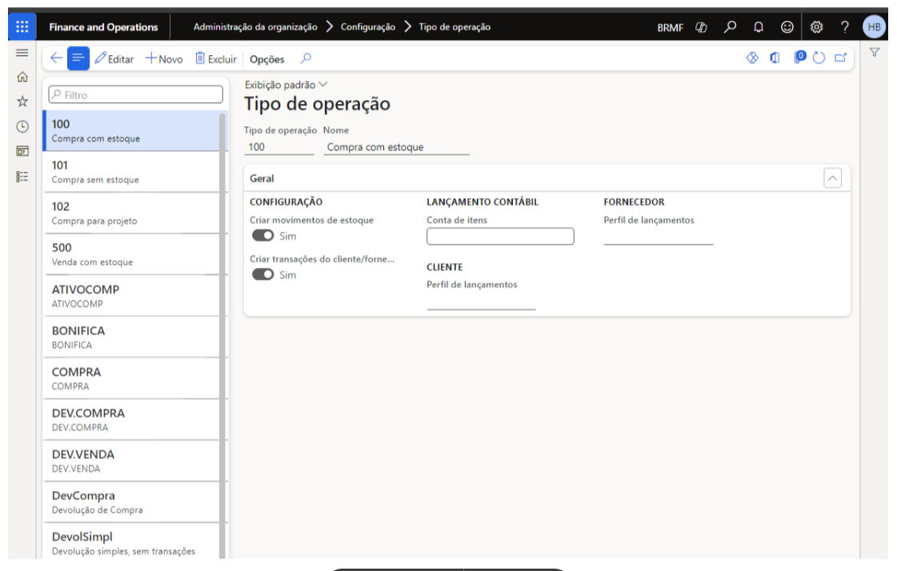Toggle Criar movimentos de estoque switch
The image size is (897, 571).
point(262,236)
